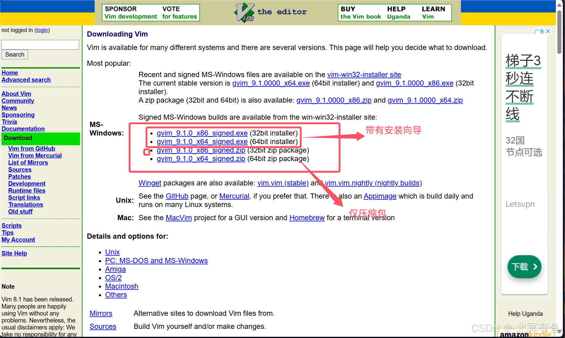Click Sponsor Vim development banner link
This screenshot has width=565, height=338.
click(131, 13)
